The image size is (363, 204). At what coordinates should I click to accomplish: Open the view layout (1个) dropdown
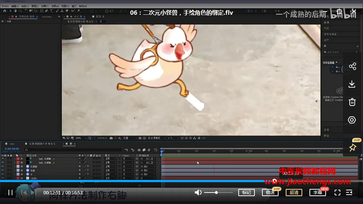pos(173,138)
